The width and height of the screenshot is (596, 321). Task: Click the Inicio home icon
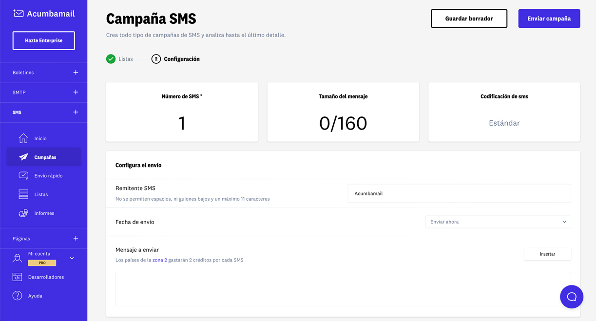(23, 138)
